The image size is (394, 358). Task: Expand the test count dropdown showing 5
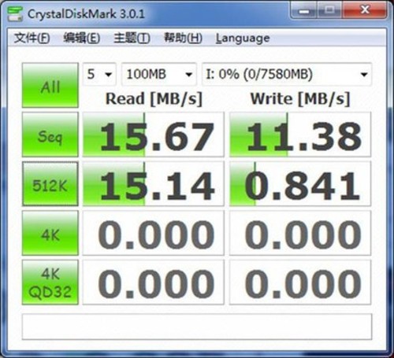click(99, 74)
